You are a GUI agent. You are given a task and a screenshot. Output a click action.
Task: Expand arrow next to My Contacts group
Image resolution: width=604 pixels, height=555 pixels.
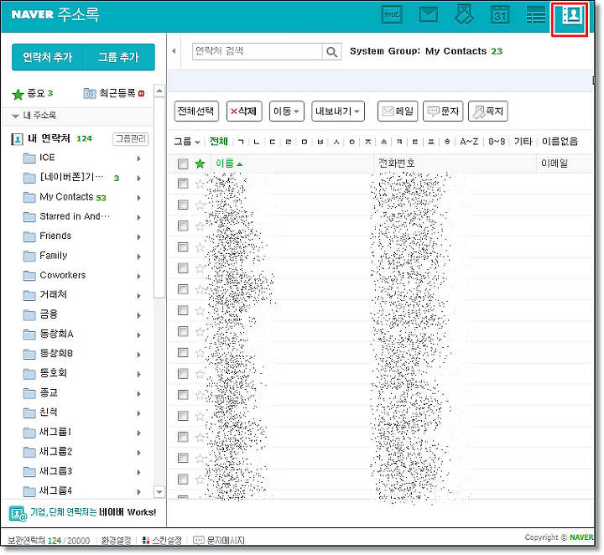(x=138, y=198)
